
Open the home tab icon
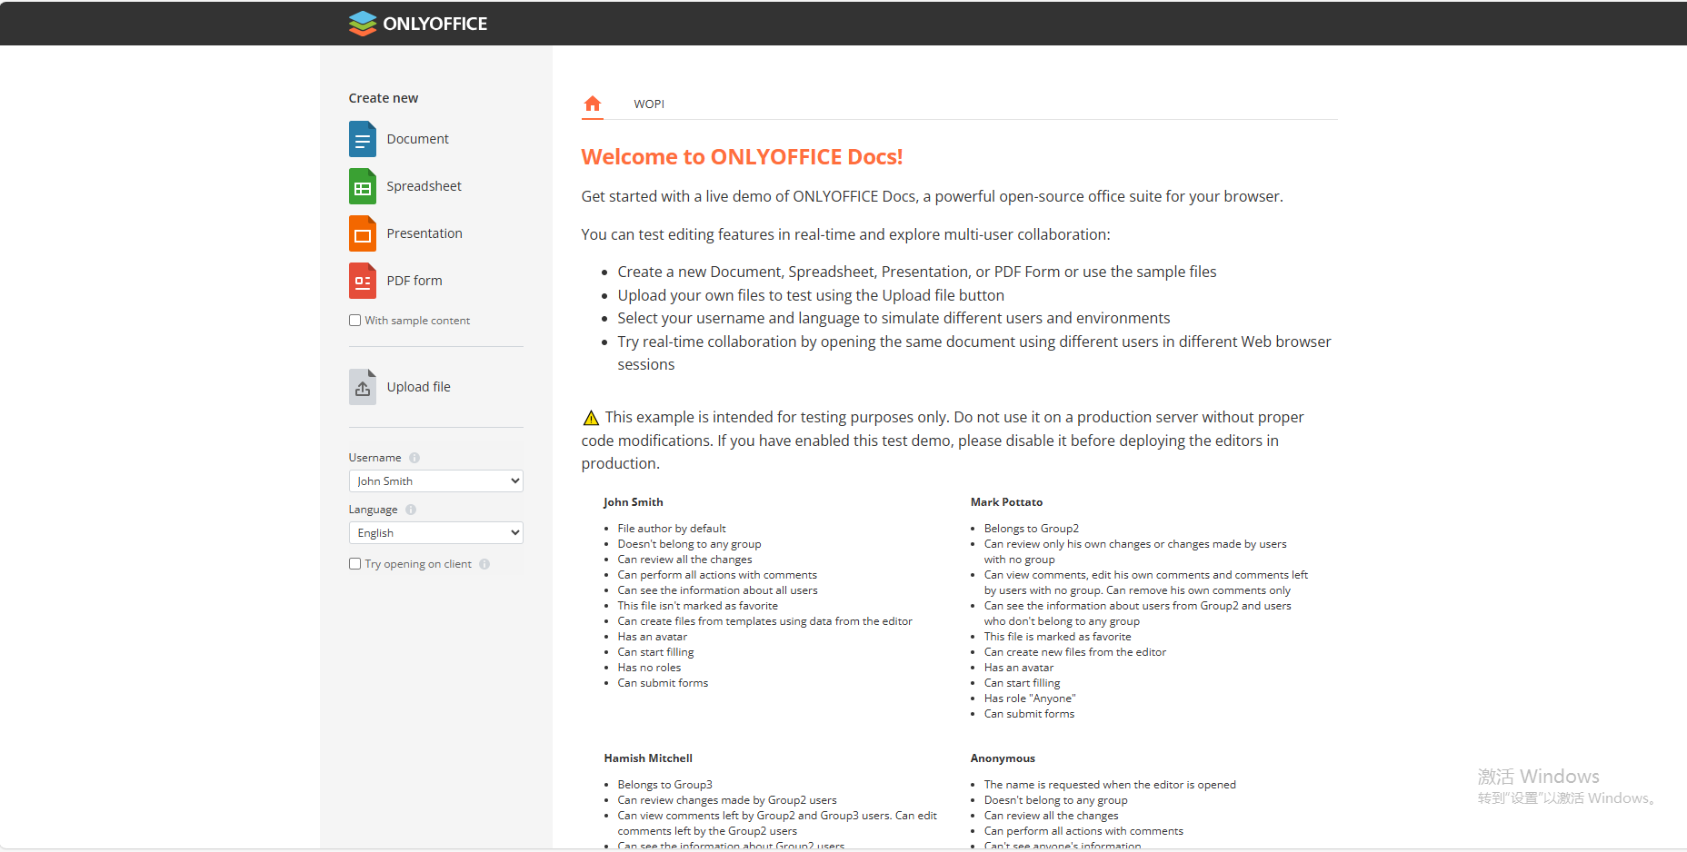click(x=593, y=104)
